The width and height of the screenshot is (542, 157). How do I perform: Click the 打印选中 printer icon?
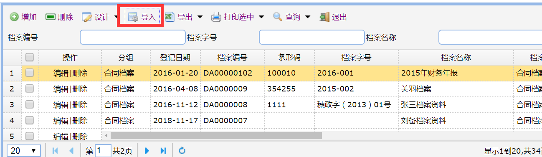tap(216, 17)
